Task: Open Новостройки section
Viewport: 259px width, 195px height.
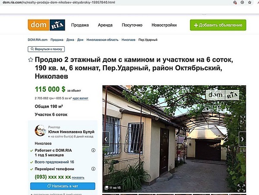Action: click(x=164, y=25)
